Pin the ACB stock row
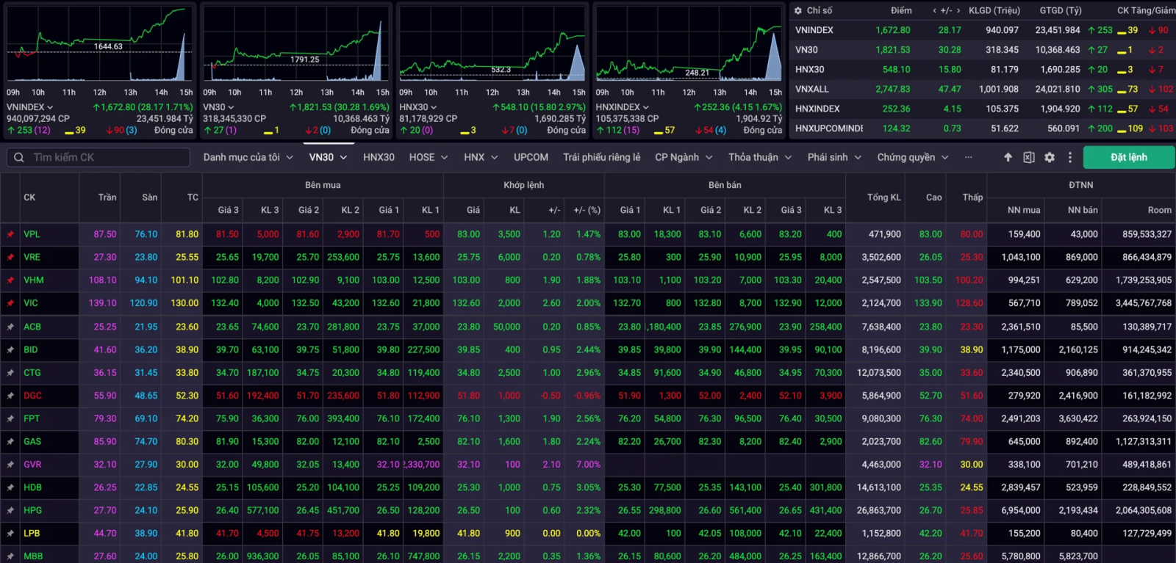The image size is (1176, 563). click(x=10, y=327)
